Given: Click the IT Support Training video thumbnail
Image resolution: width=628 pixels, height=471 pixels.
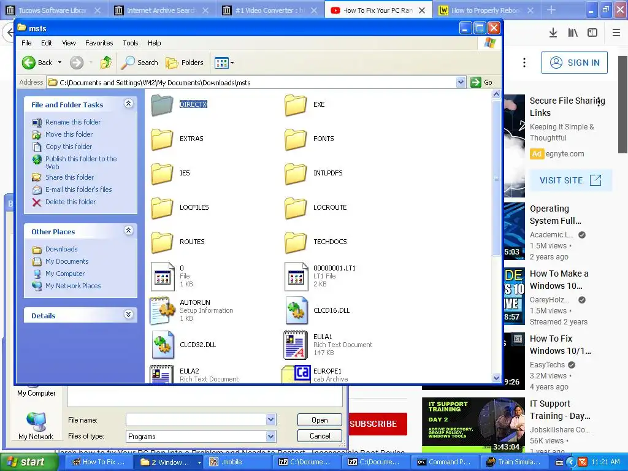Looking at the screenshot, I should click(x=473, y=426).
